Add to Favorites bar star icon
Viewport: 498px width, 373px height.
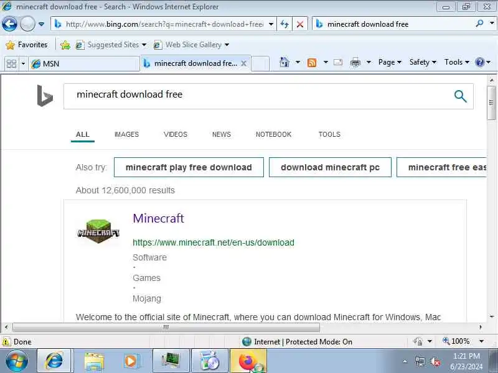pos(65,45)
